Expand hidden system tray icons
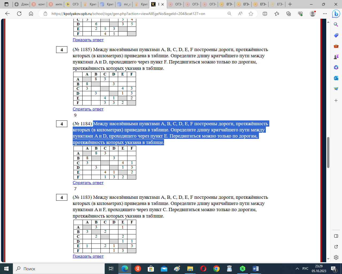The image size is (342, 274). (297, 269)
